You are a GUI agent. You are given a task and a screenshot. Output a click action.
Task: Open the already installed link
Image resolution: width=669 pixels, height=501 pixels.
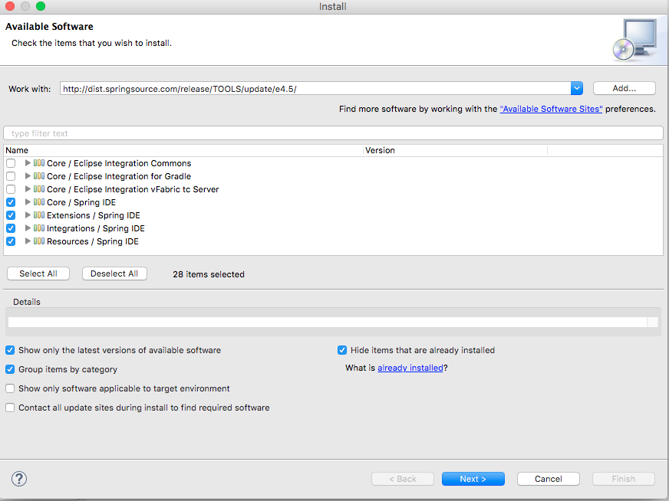click(x=410, y=368)
